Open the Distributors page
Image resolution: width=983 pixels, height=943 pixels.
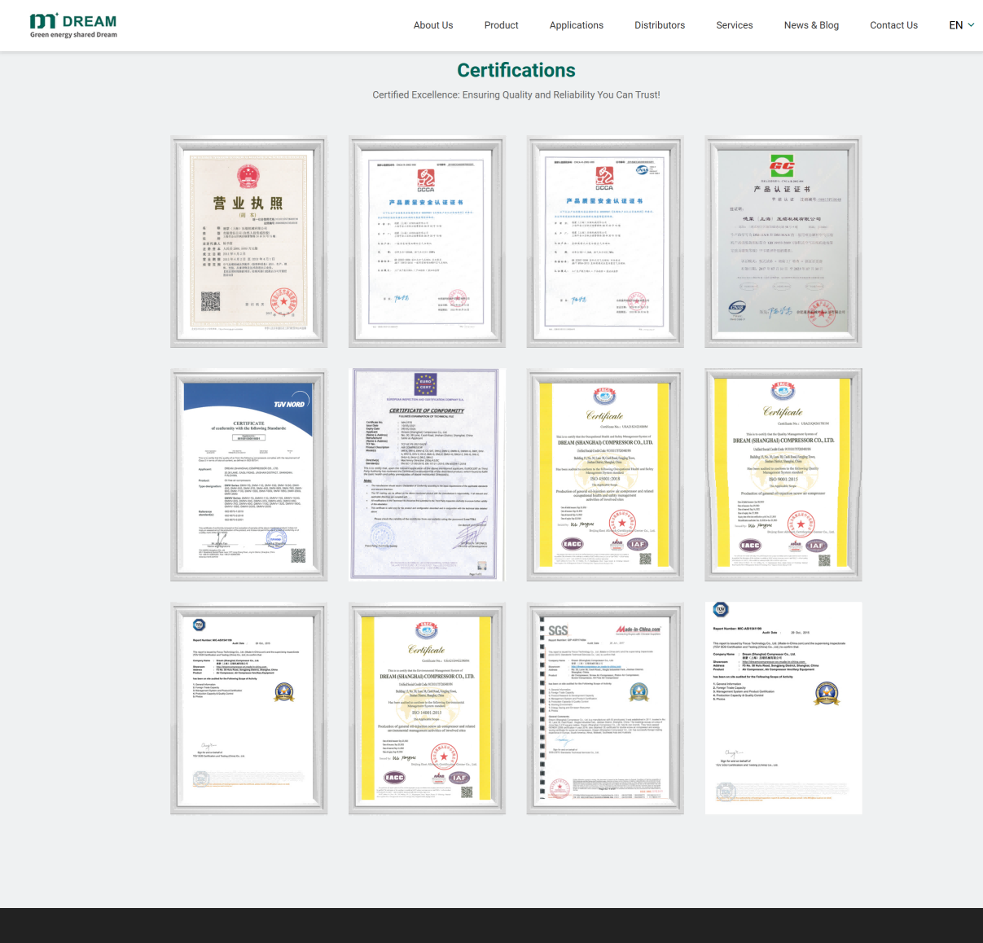point(659,25)
